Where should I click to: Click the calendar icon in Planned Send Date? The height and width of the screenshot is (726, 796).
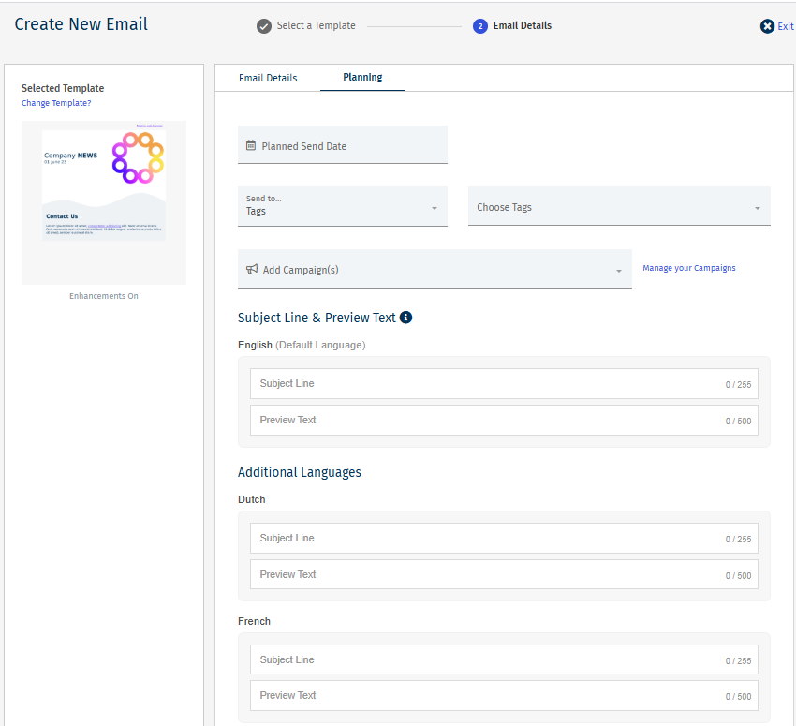tap(251, 146)
